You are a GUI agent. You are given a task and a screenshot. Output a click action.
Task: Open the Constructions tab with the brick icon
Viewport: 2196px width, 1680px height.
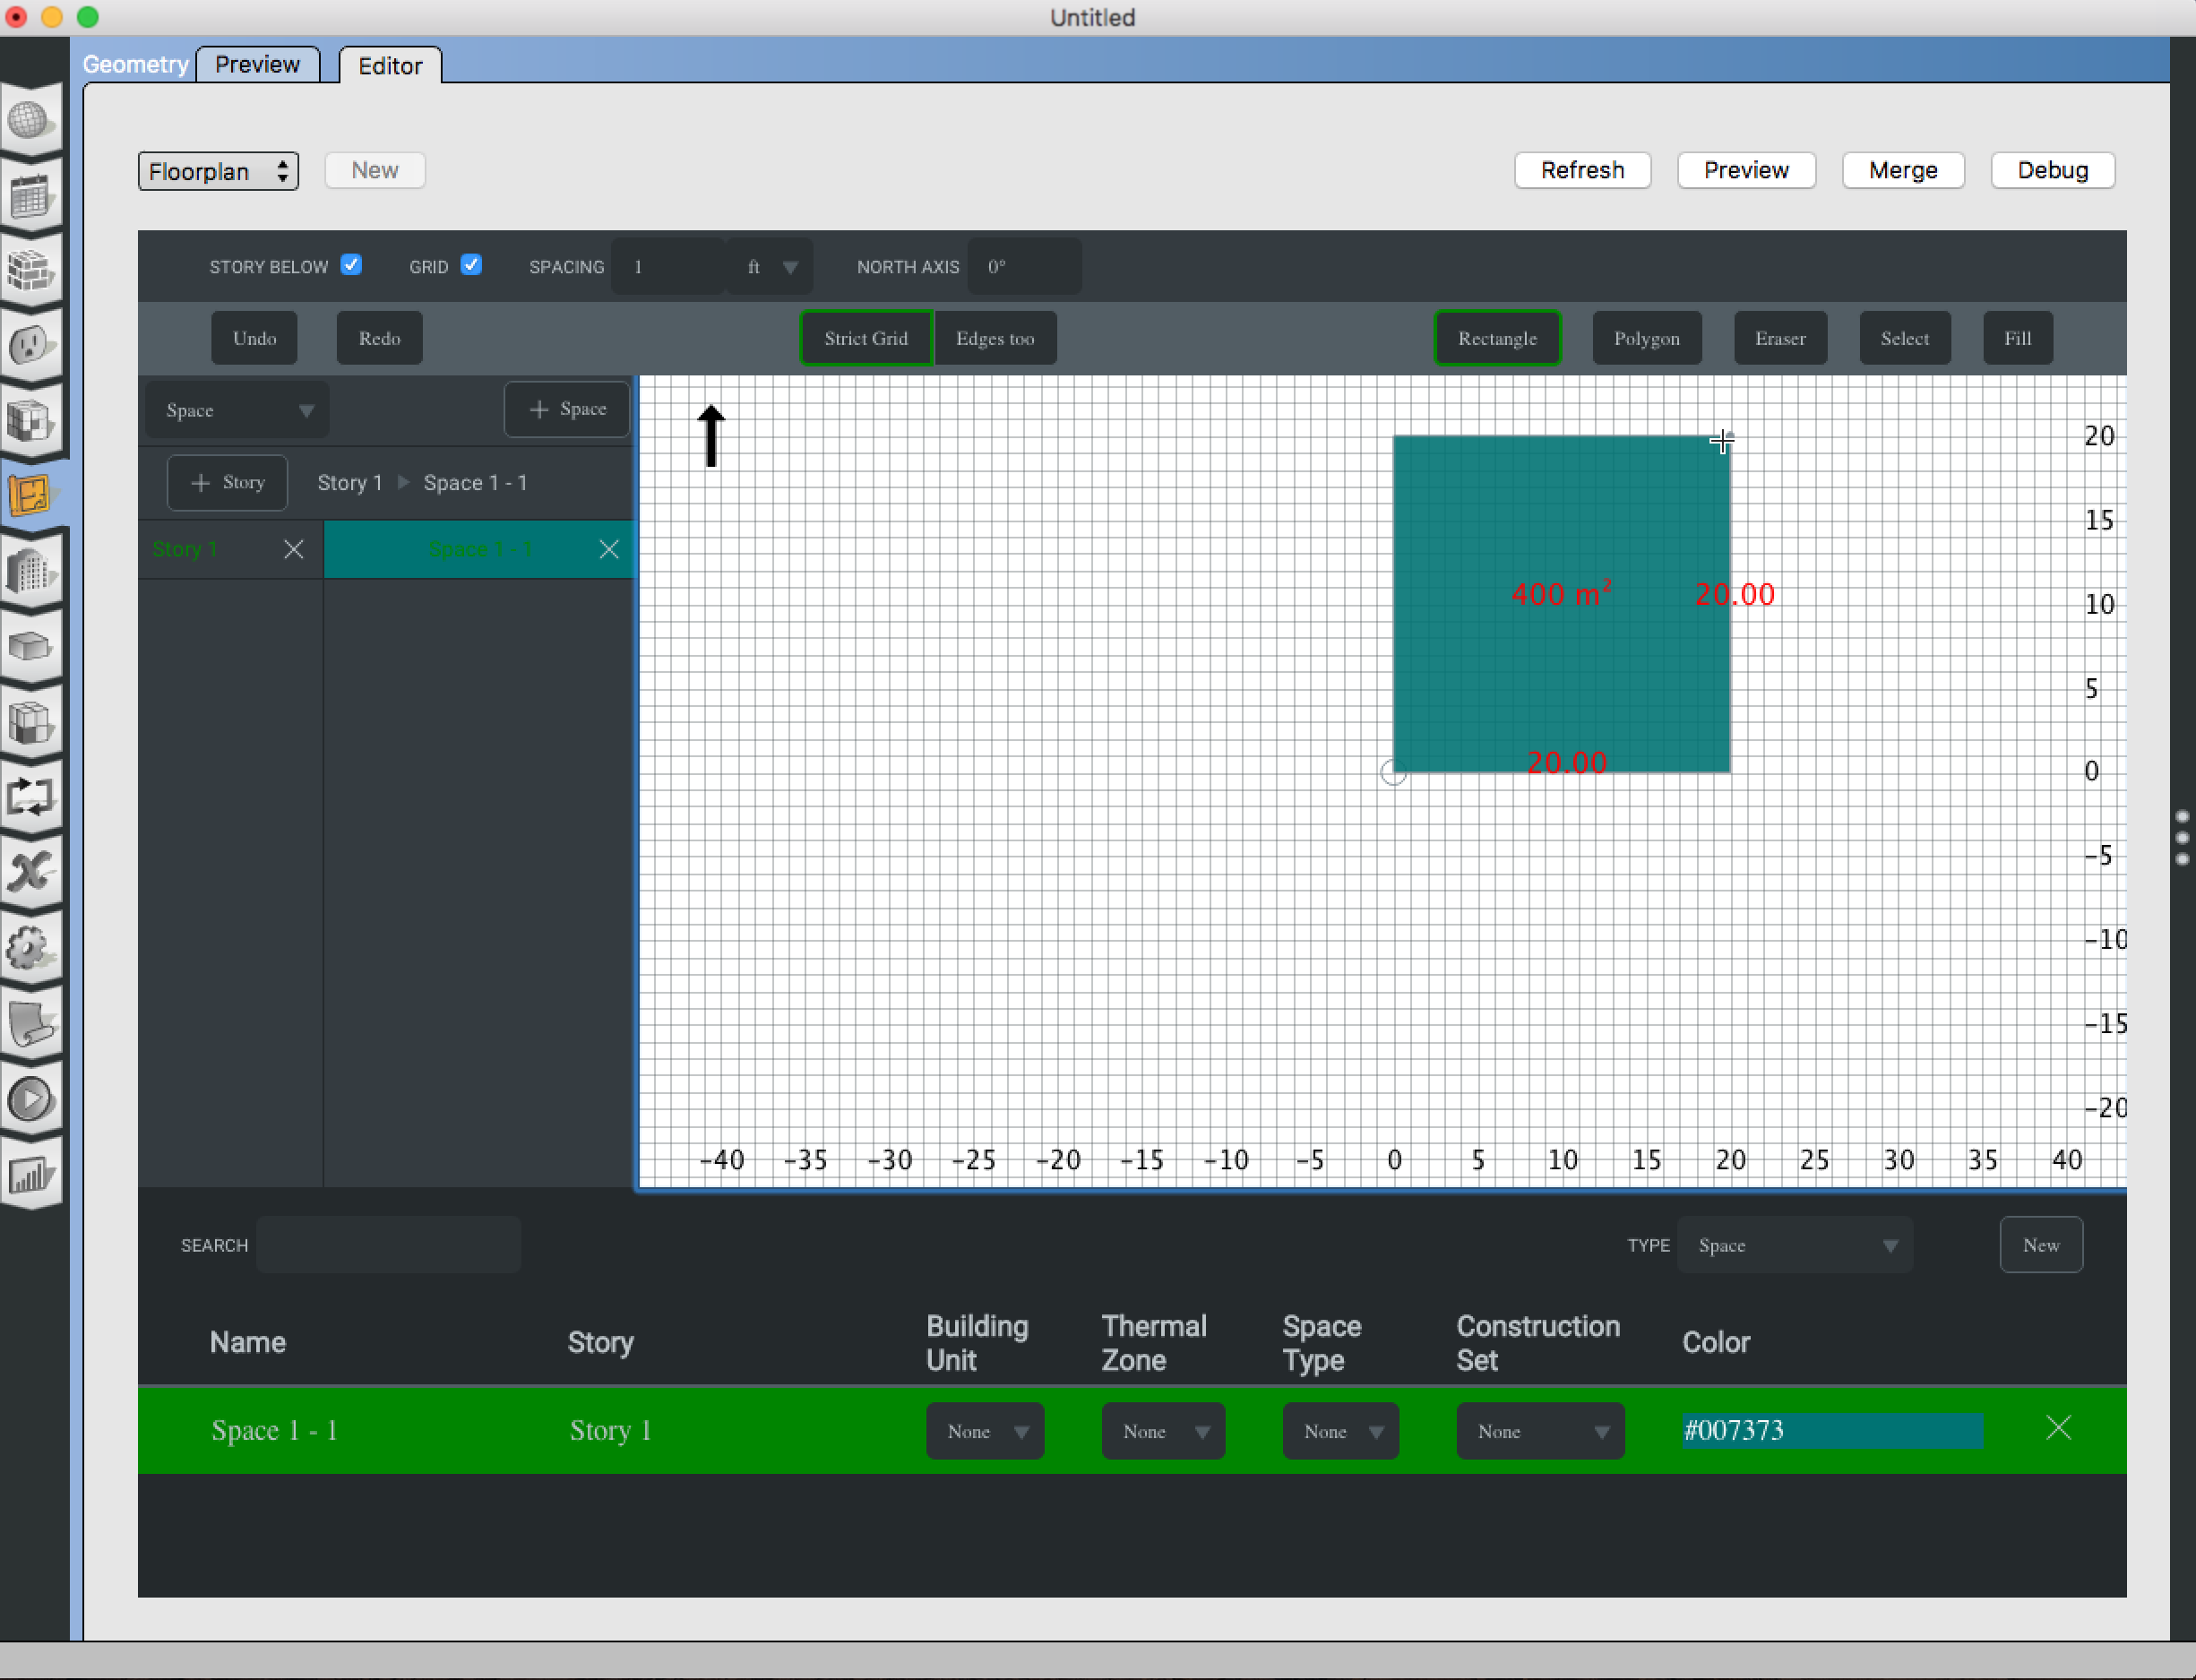tap(33, 271)
